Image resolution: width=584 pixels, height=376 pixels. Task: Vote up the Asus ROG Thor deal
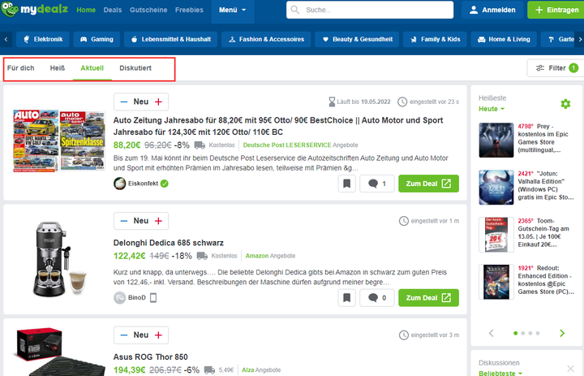pos(159,335)
